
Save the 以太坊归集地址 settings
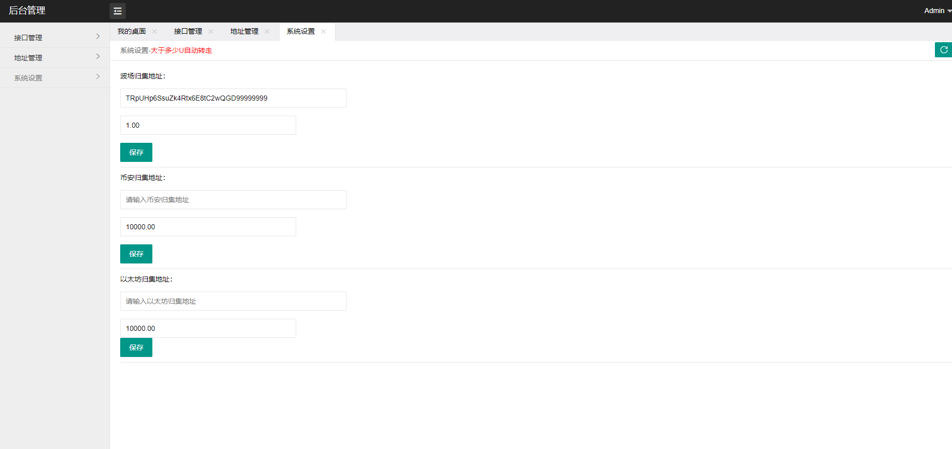pyautogui.click(x=136, y=347)
